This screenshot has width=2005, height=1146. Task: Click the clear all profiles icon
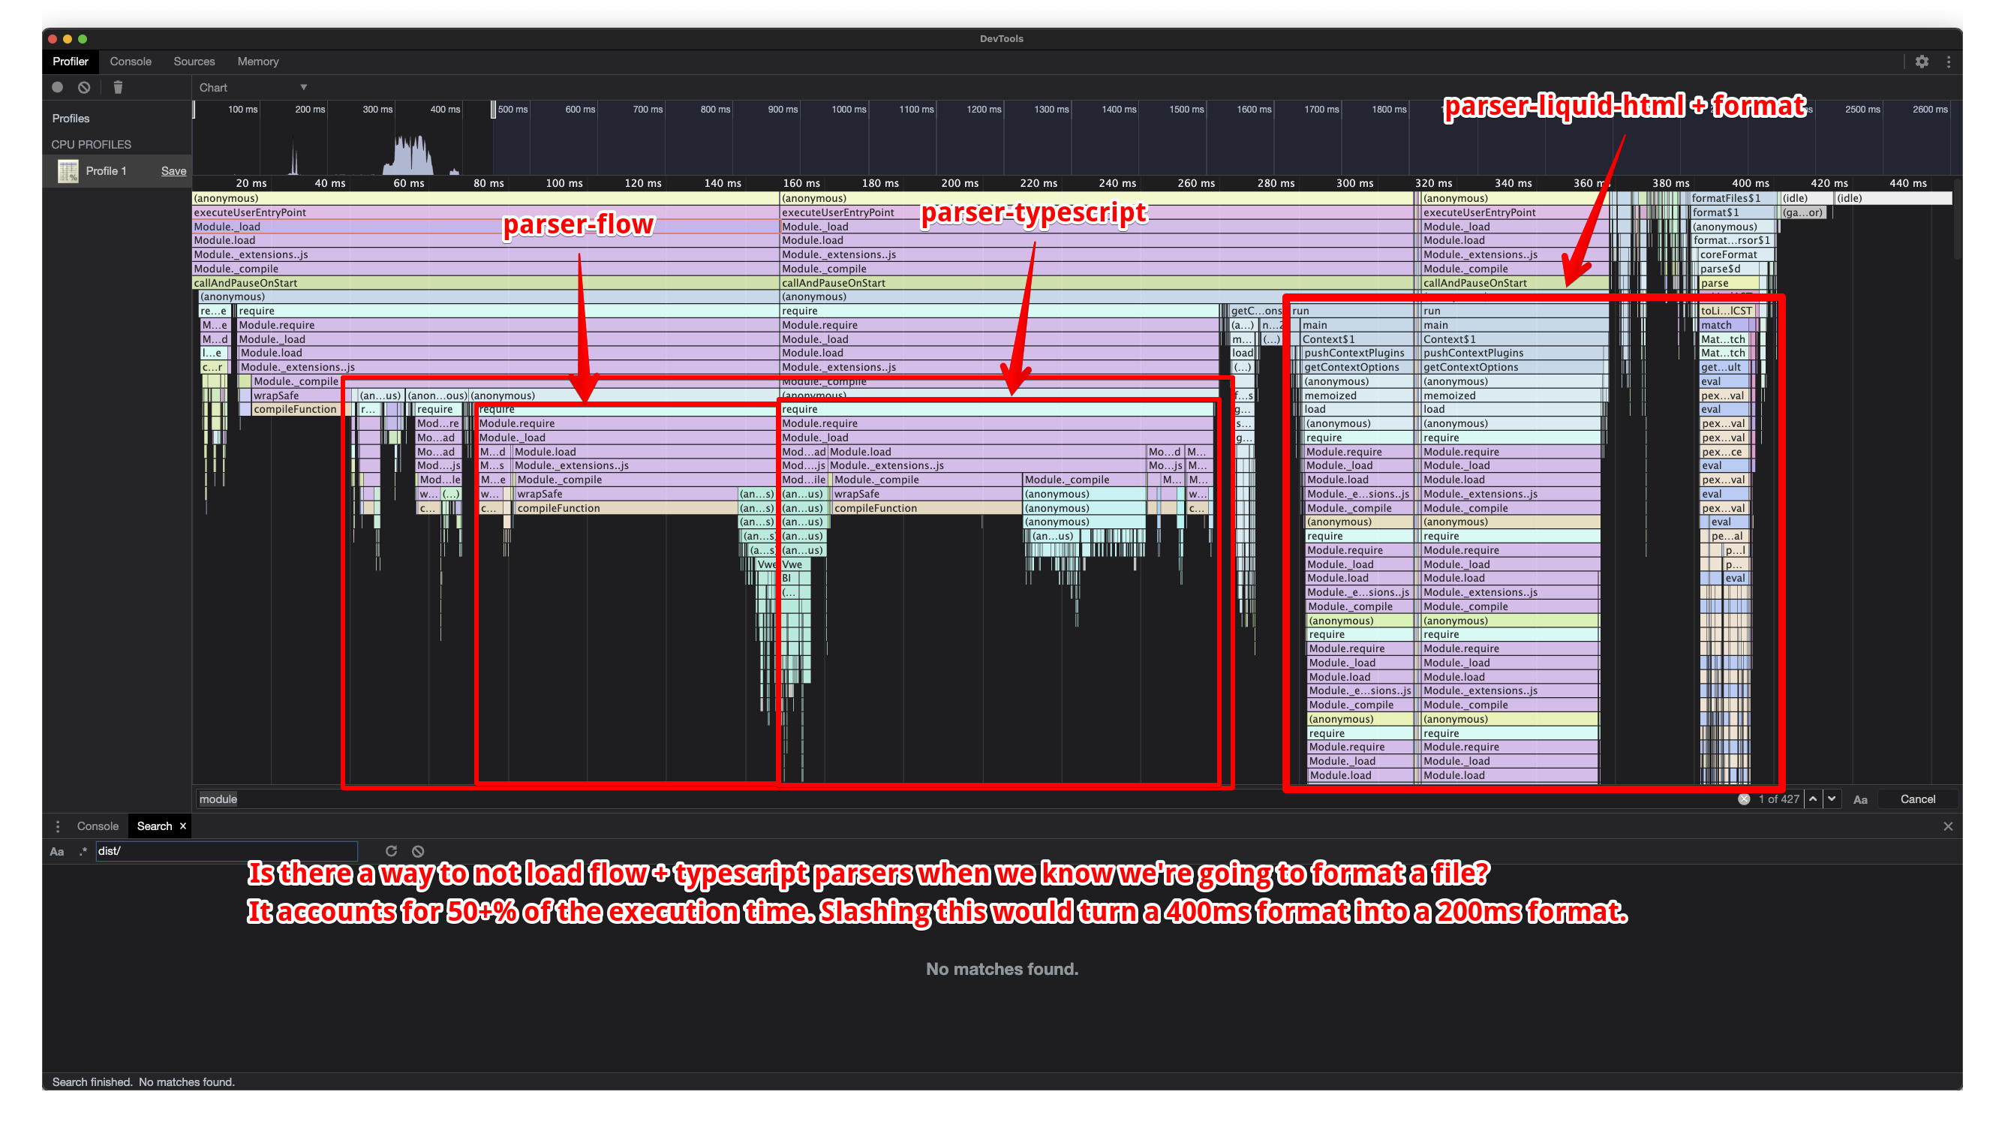pyautogui.click(x=84, y=87)
